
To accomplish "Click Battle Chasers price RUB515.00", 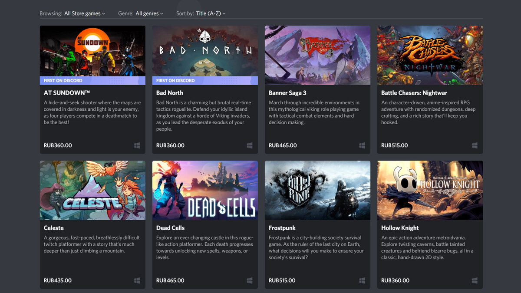I will point(395,145).
